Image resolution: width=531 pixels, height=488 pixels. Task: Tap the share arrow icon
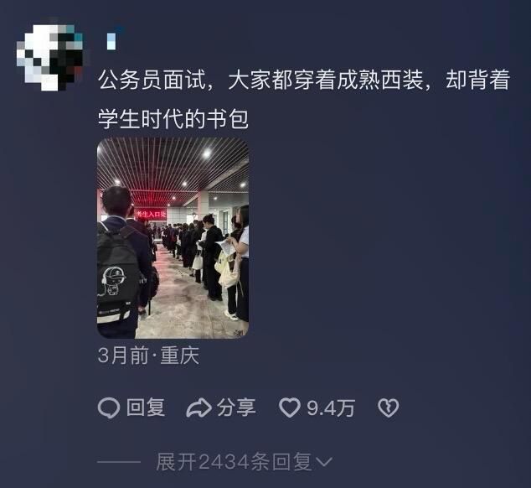198,408
